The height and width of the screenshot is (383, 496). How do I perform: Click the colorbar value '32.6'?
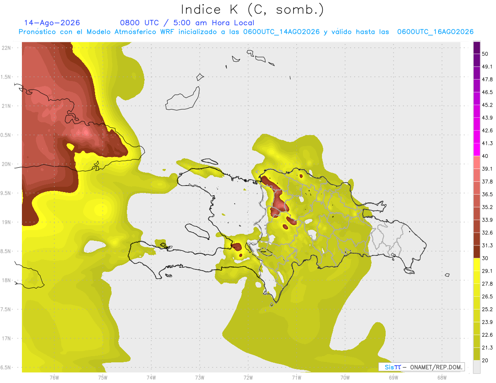487,233
